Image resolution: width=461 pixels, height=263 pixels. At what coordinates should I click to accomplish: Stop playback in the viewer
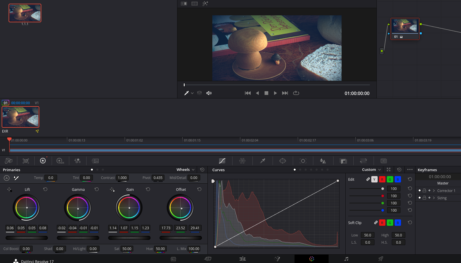pos(266,93)
